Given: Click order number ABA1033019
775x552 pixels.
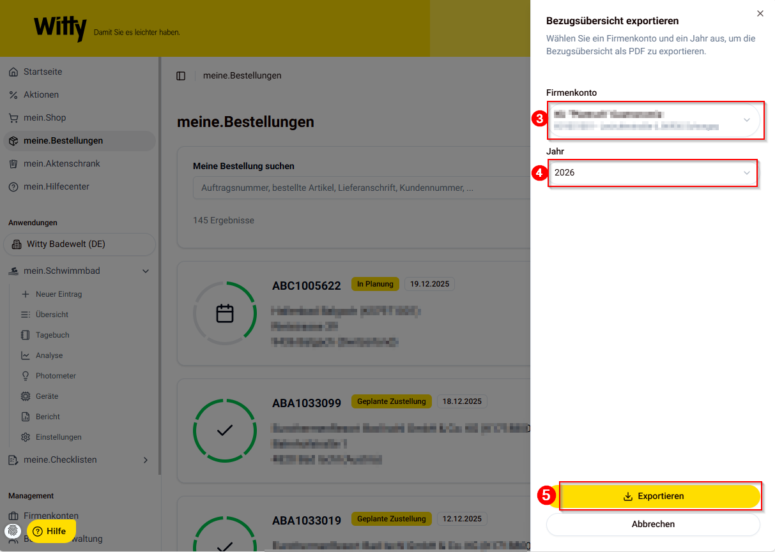Looking at the screenshot, I should 307,520.
